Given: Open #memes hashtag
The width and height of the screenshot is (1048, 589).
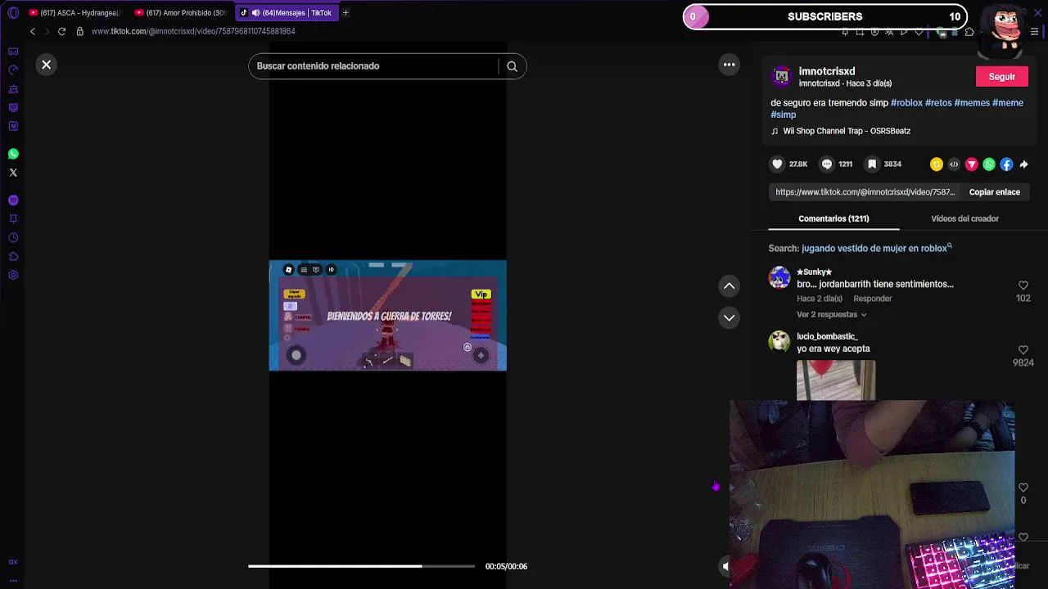Looking at the screenshot, I should tap(972, 103).
